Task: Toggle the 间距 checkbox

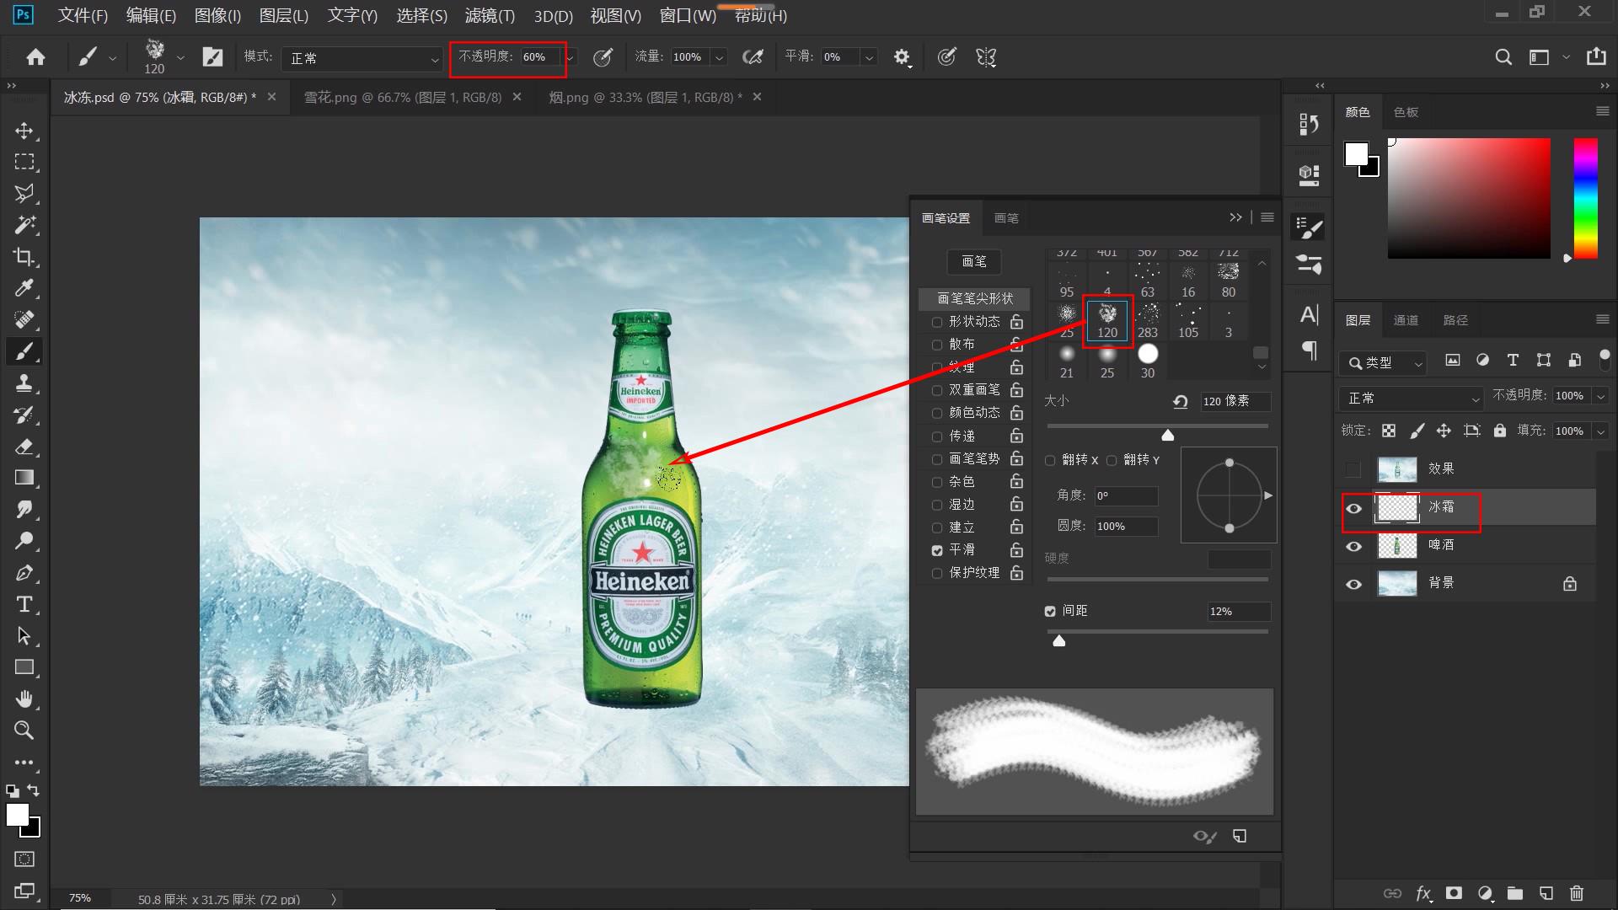Action: tap(1050, 611)
